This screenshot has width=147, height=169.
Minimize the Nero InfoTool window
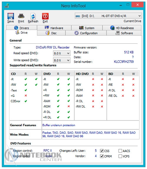pos(121,5)
